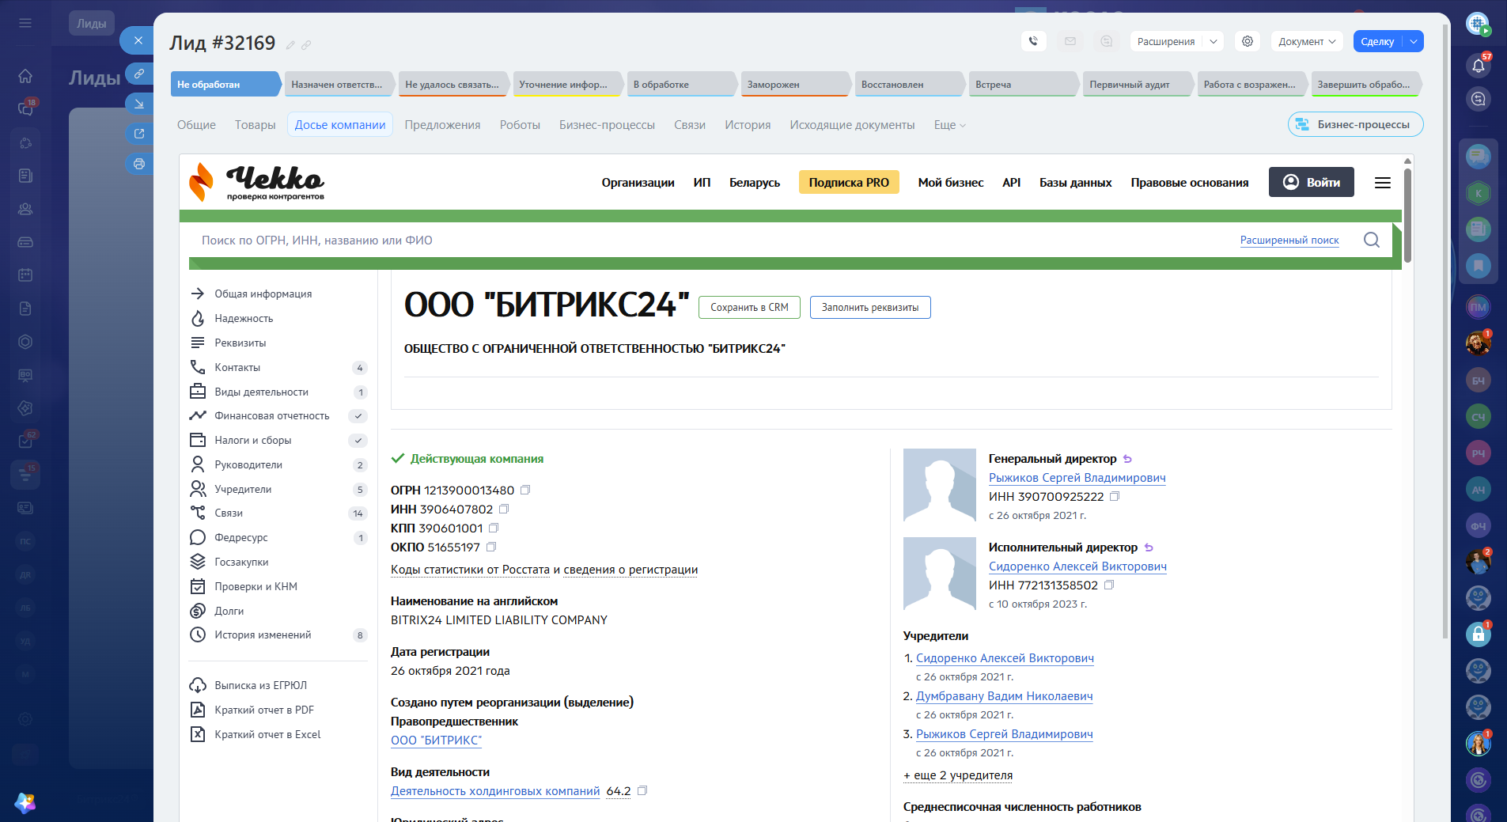Click the email envelope icon in lead header

coord(1070,41)
